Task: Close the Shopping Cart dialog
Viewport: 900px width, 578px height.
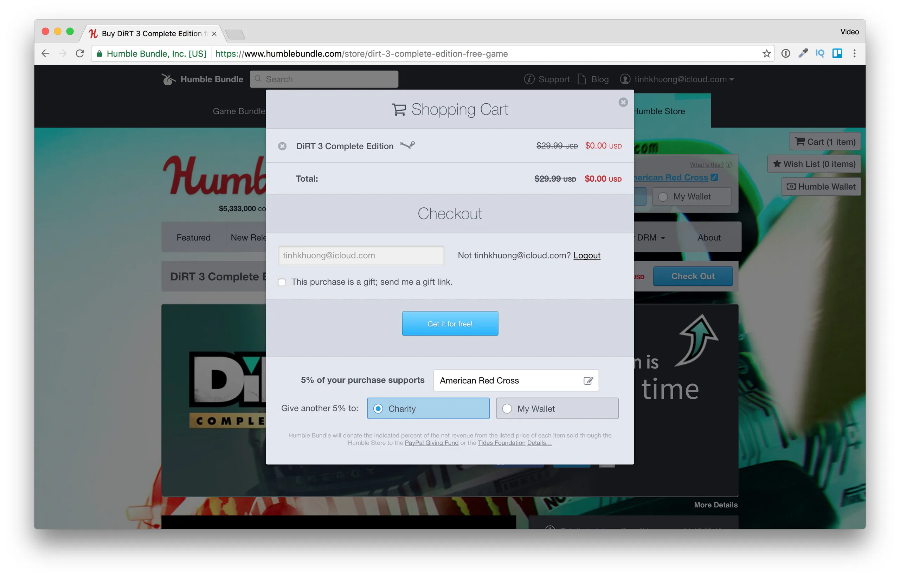Action: (x=623, y=102)
